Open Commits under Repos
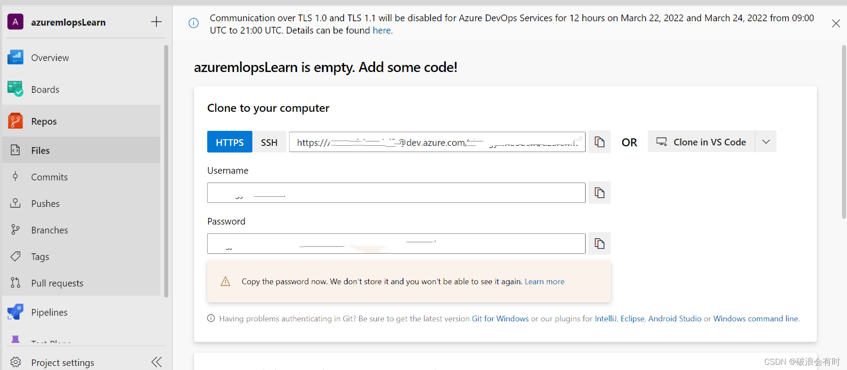 (50, 177)
